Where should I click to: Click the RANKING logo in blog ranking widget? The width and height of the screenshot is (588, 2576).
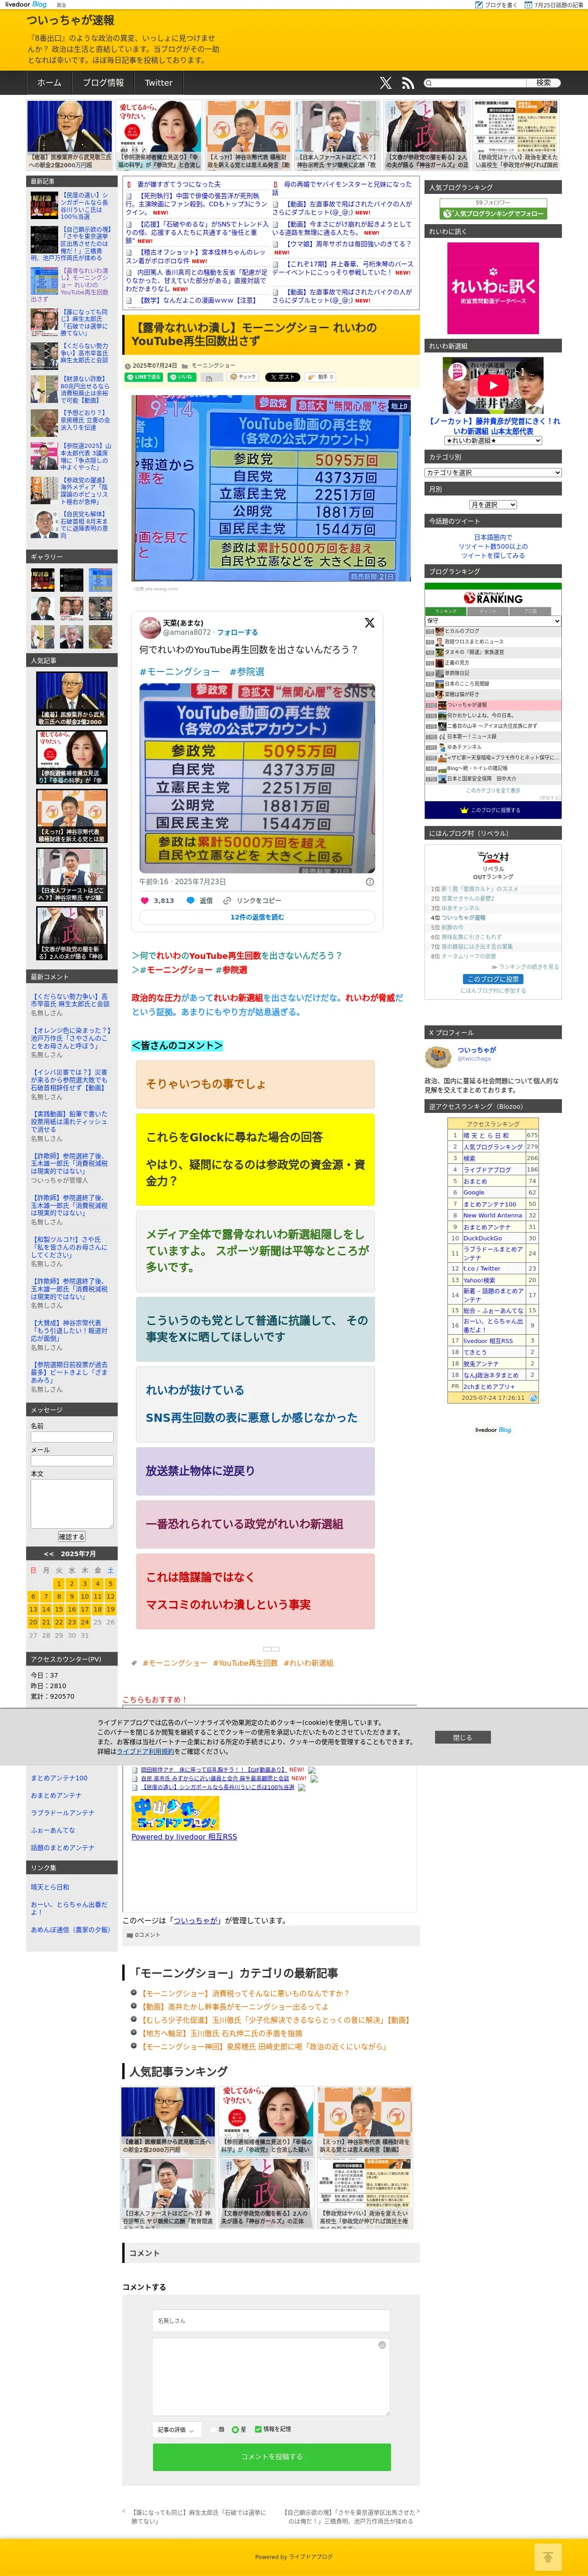(x=493, y=598)
